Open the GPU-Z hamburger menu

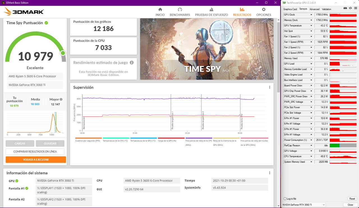[355, 8]
